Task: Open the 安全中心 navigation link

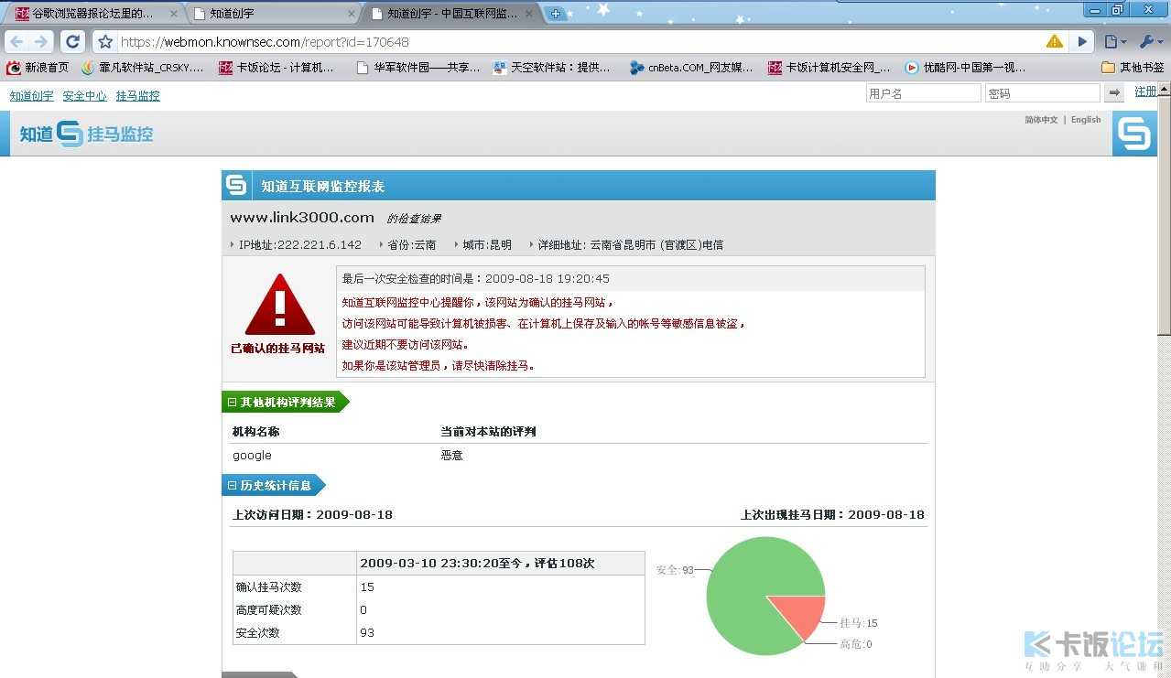Action: point(84,95)
